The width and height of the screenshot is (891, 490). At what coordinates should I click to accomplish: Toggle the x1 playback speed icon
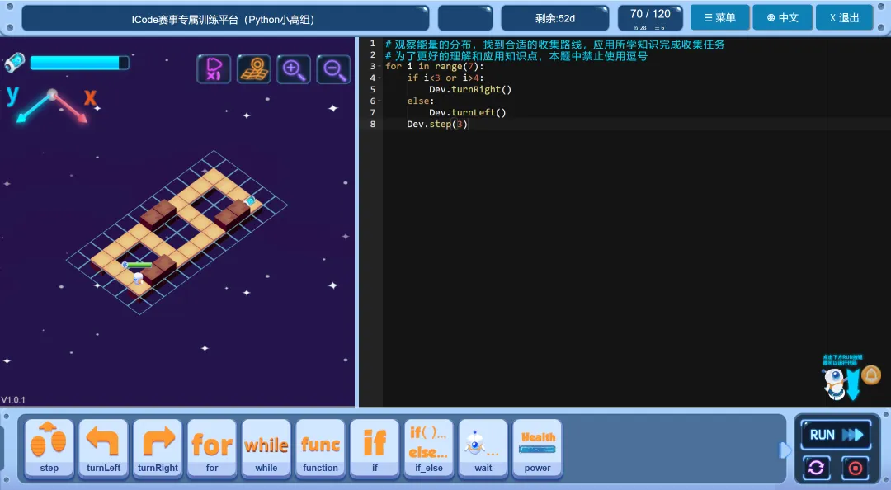(x=214, y=69)
